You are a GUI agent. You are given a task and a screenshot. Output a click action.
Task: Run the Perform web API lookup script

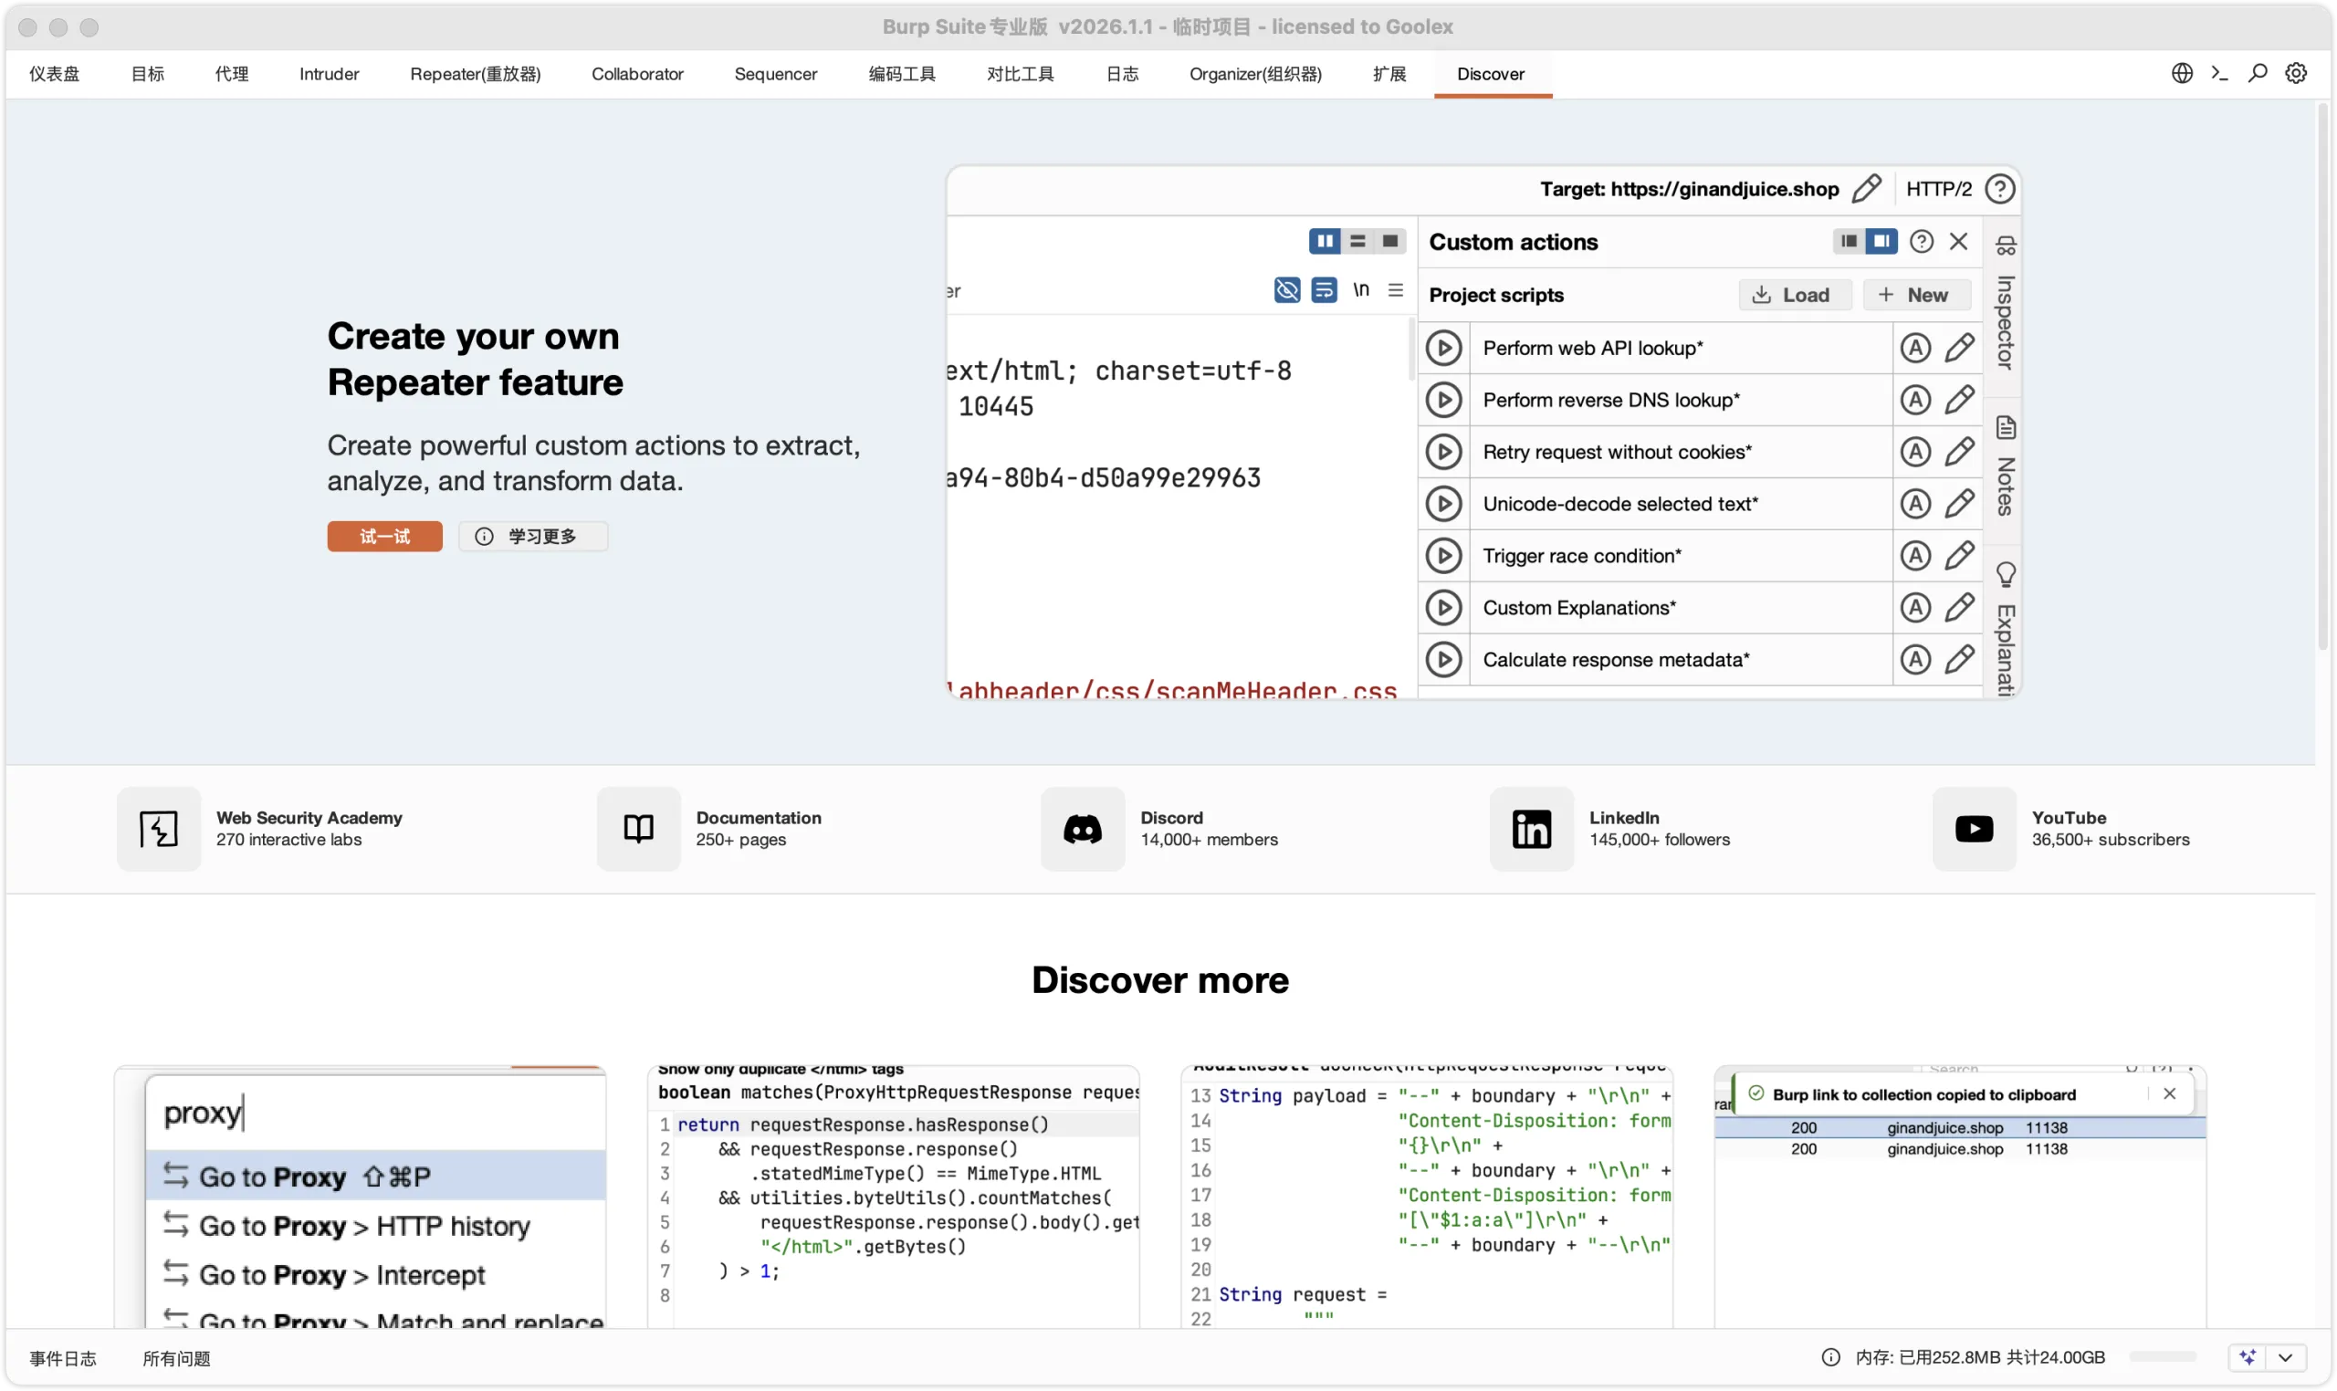(1442, 348)
